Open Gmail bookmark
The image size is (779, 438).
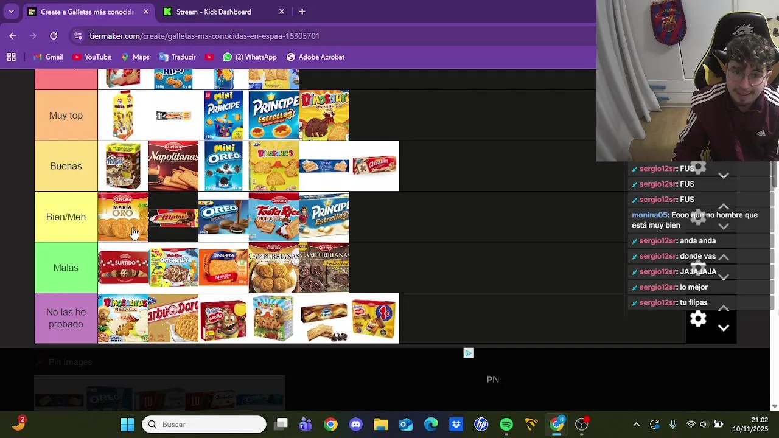click(x=49, y=57)
